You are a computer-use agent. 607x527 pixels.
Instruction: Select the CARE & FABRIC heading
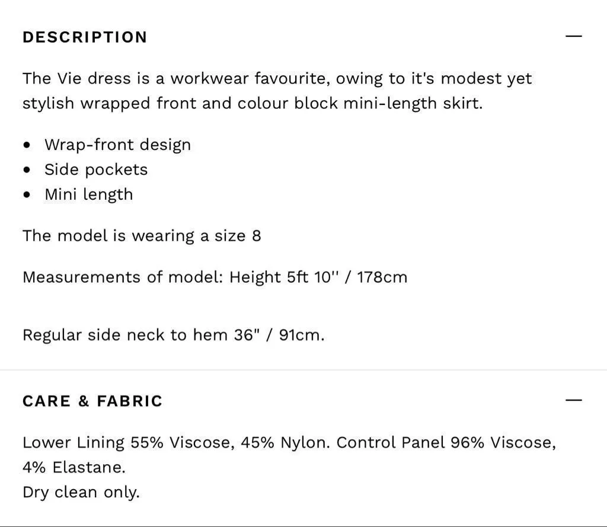pos(92,401)
